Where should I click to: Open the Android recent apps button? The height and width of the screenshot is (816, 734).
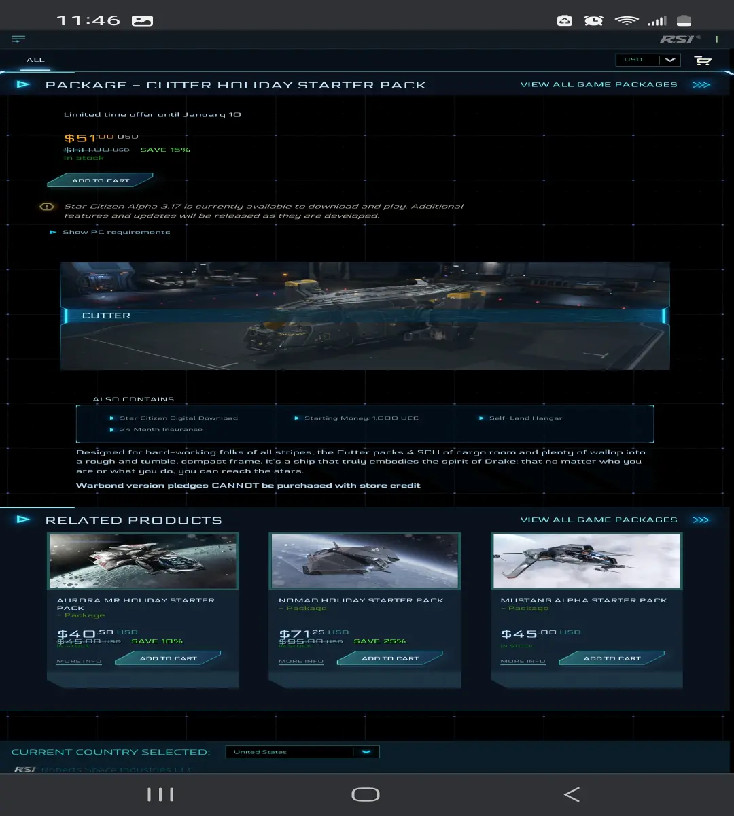pyautogui.click(x=160, y=794)
